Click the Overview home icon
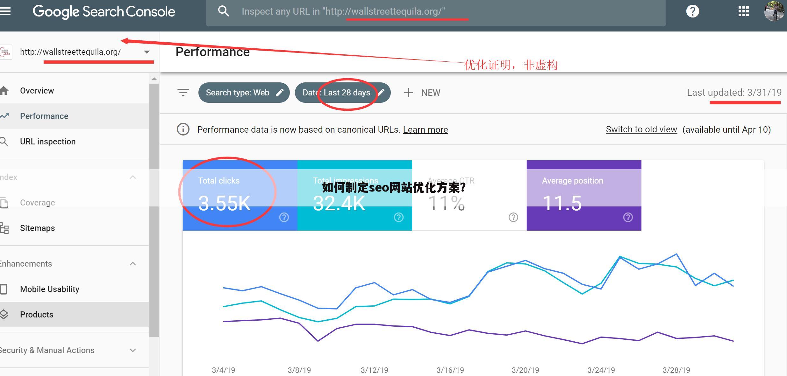This screenshot has width=787, height=376. [x=4, y=91]
